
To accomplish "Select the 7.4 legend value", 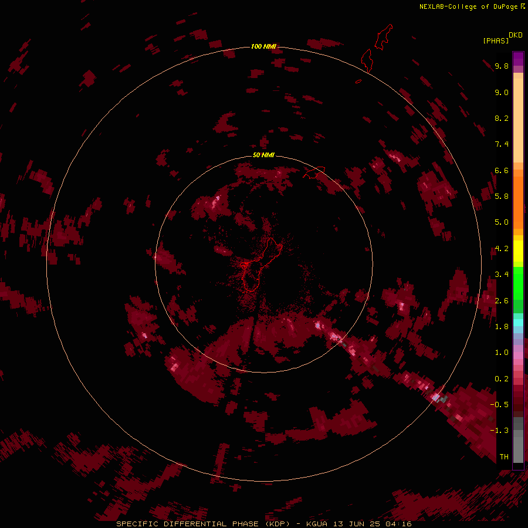I will [x=502, y=144].
